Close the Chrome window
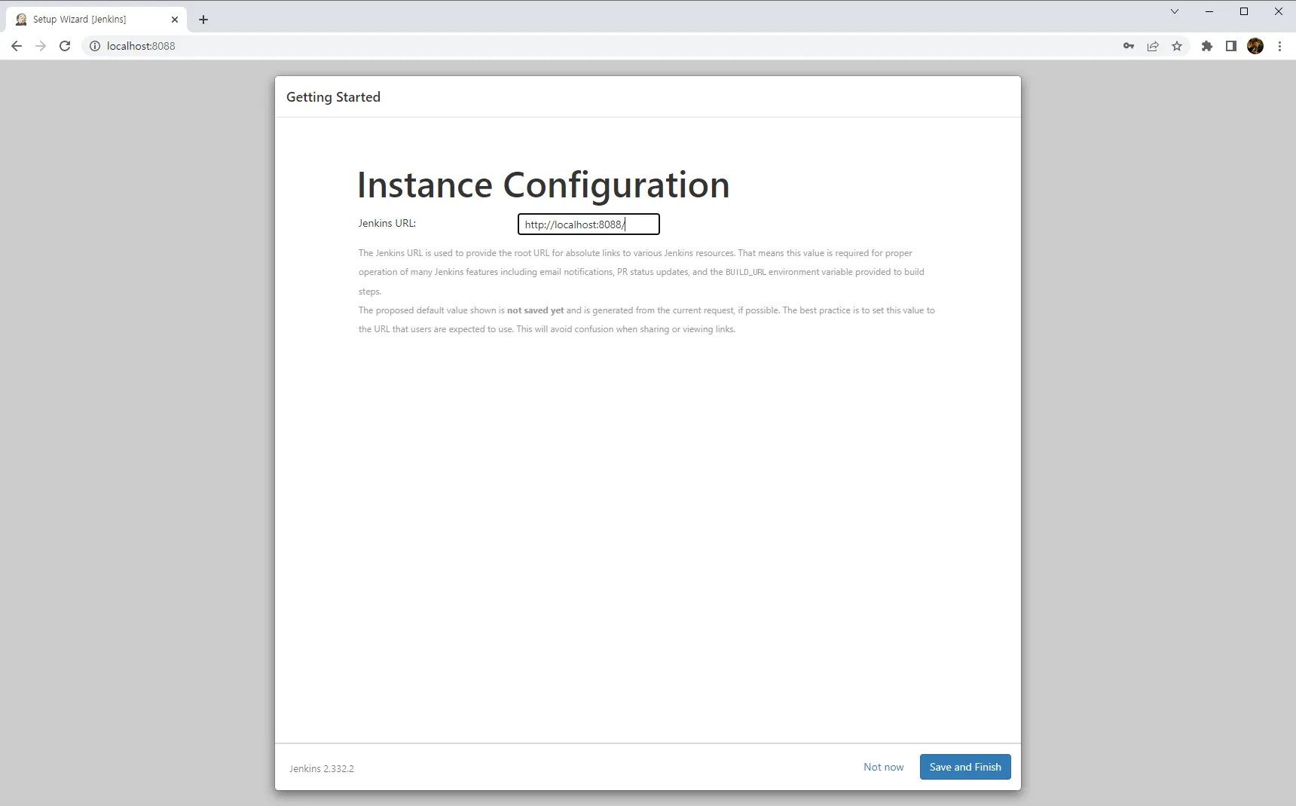This screenshot has height=806, width=1296. click(1279, 11)
